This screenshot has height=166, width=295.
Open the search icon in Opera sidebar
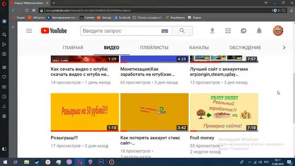(x=4, y=35)
